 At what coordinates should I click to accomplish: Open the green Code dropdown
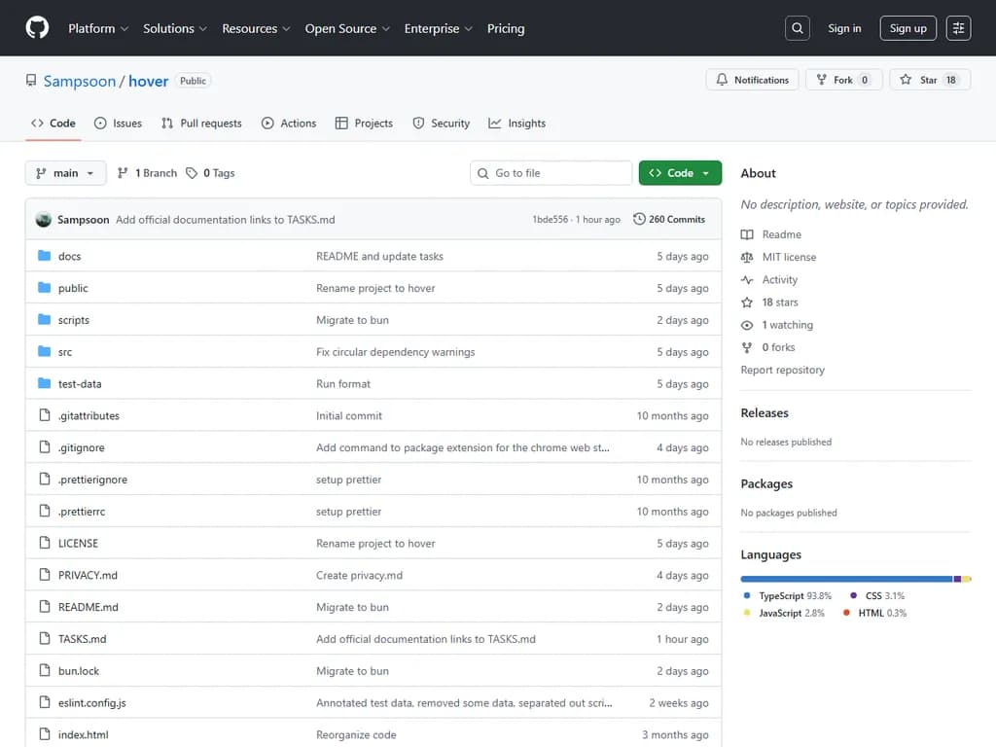680,173
